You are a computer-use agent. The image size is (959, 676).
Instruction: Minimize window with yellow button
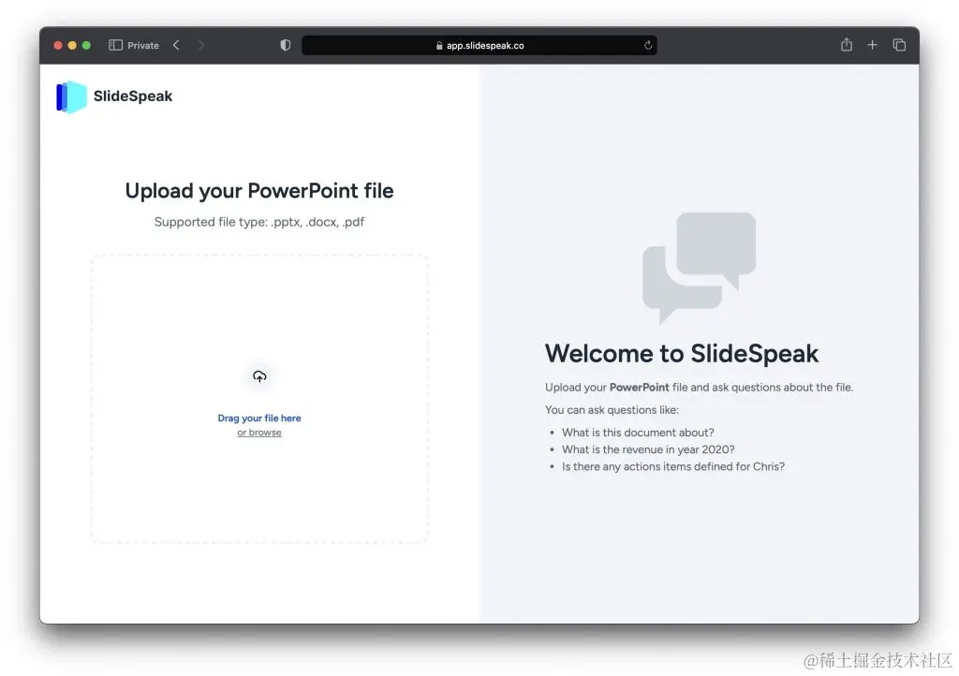72,45
